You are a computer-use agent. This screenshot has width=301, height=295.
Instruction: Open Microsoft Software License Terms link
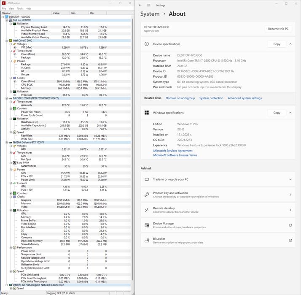(x=175, y=155)
